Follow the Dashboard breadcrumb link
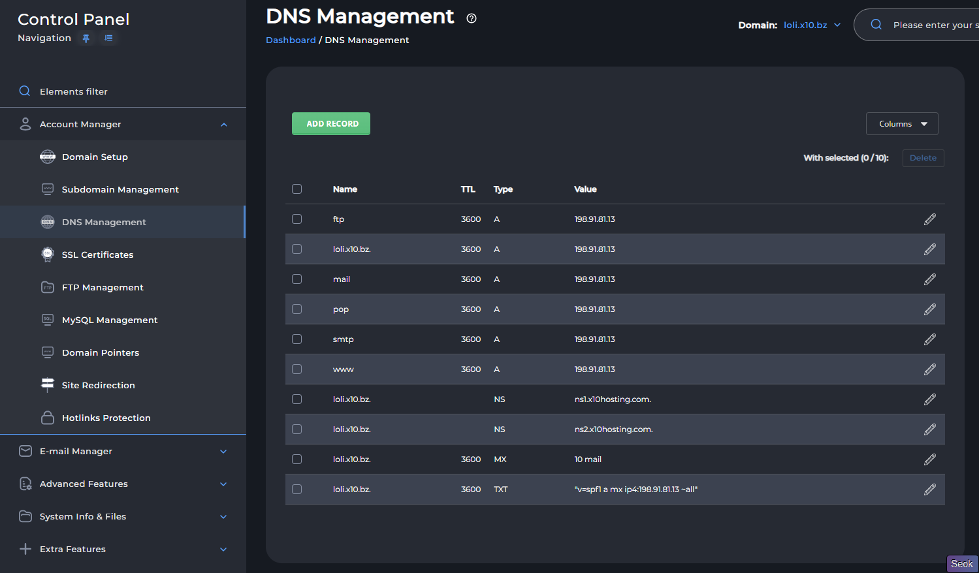 (x=291, y=40)
